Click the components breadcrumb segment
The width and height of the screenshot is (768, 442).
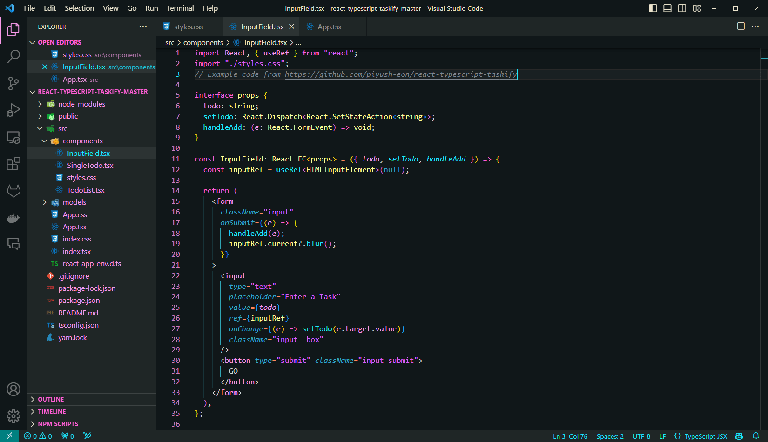(x=203, y=43)
